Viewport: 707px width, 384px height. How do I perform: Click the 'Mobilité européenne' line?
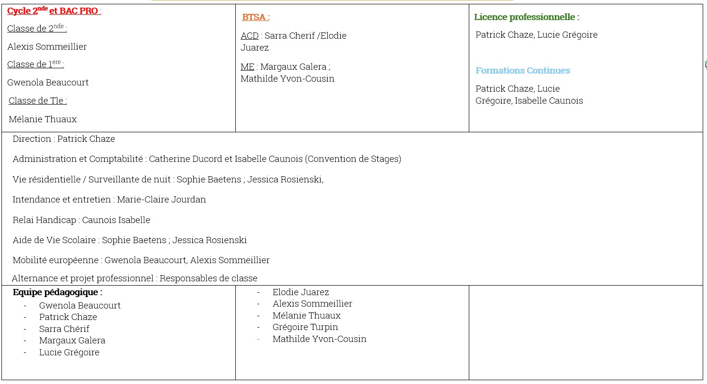coord(141,260)
